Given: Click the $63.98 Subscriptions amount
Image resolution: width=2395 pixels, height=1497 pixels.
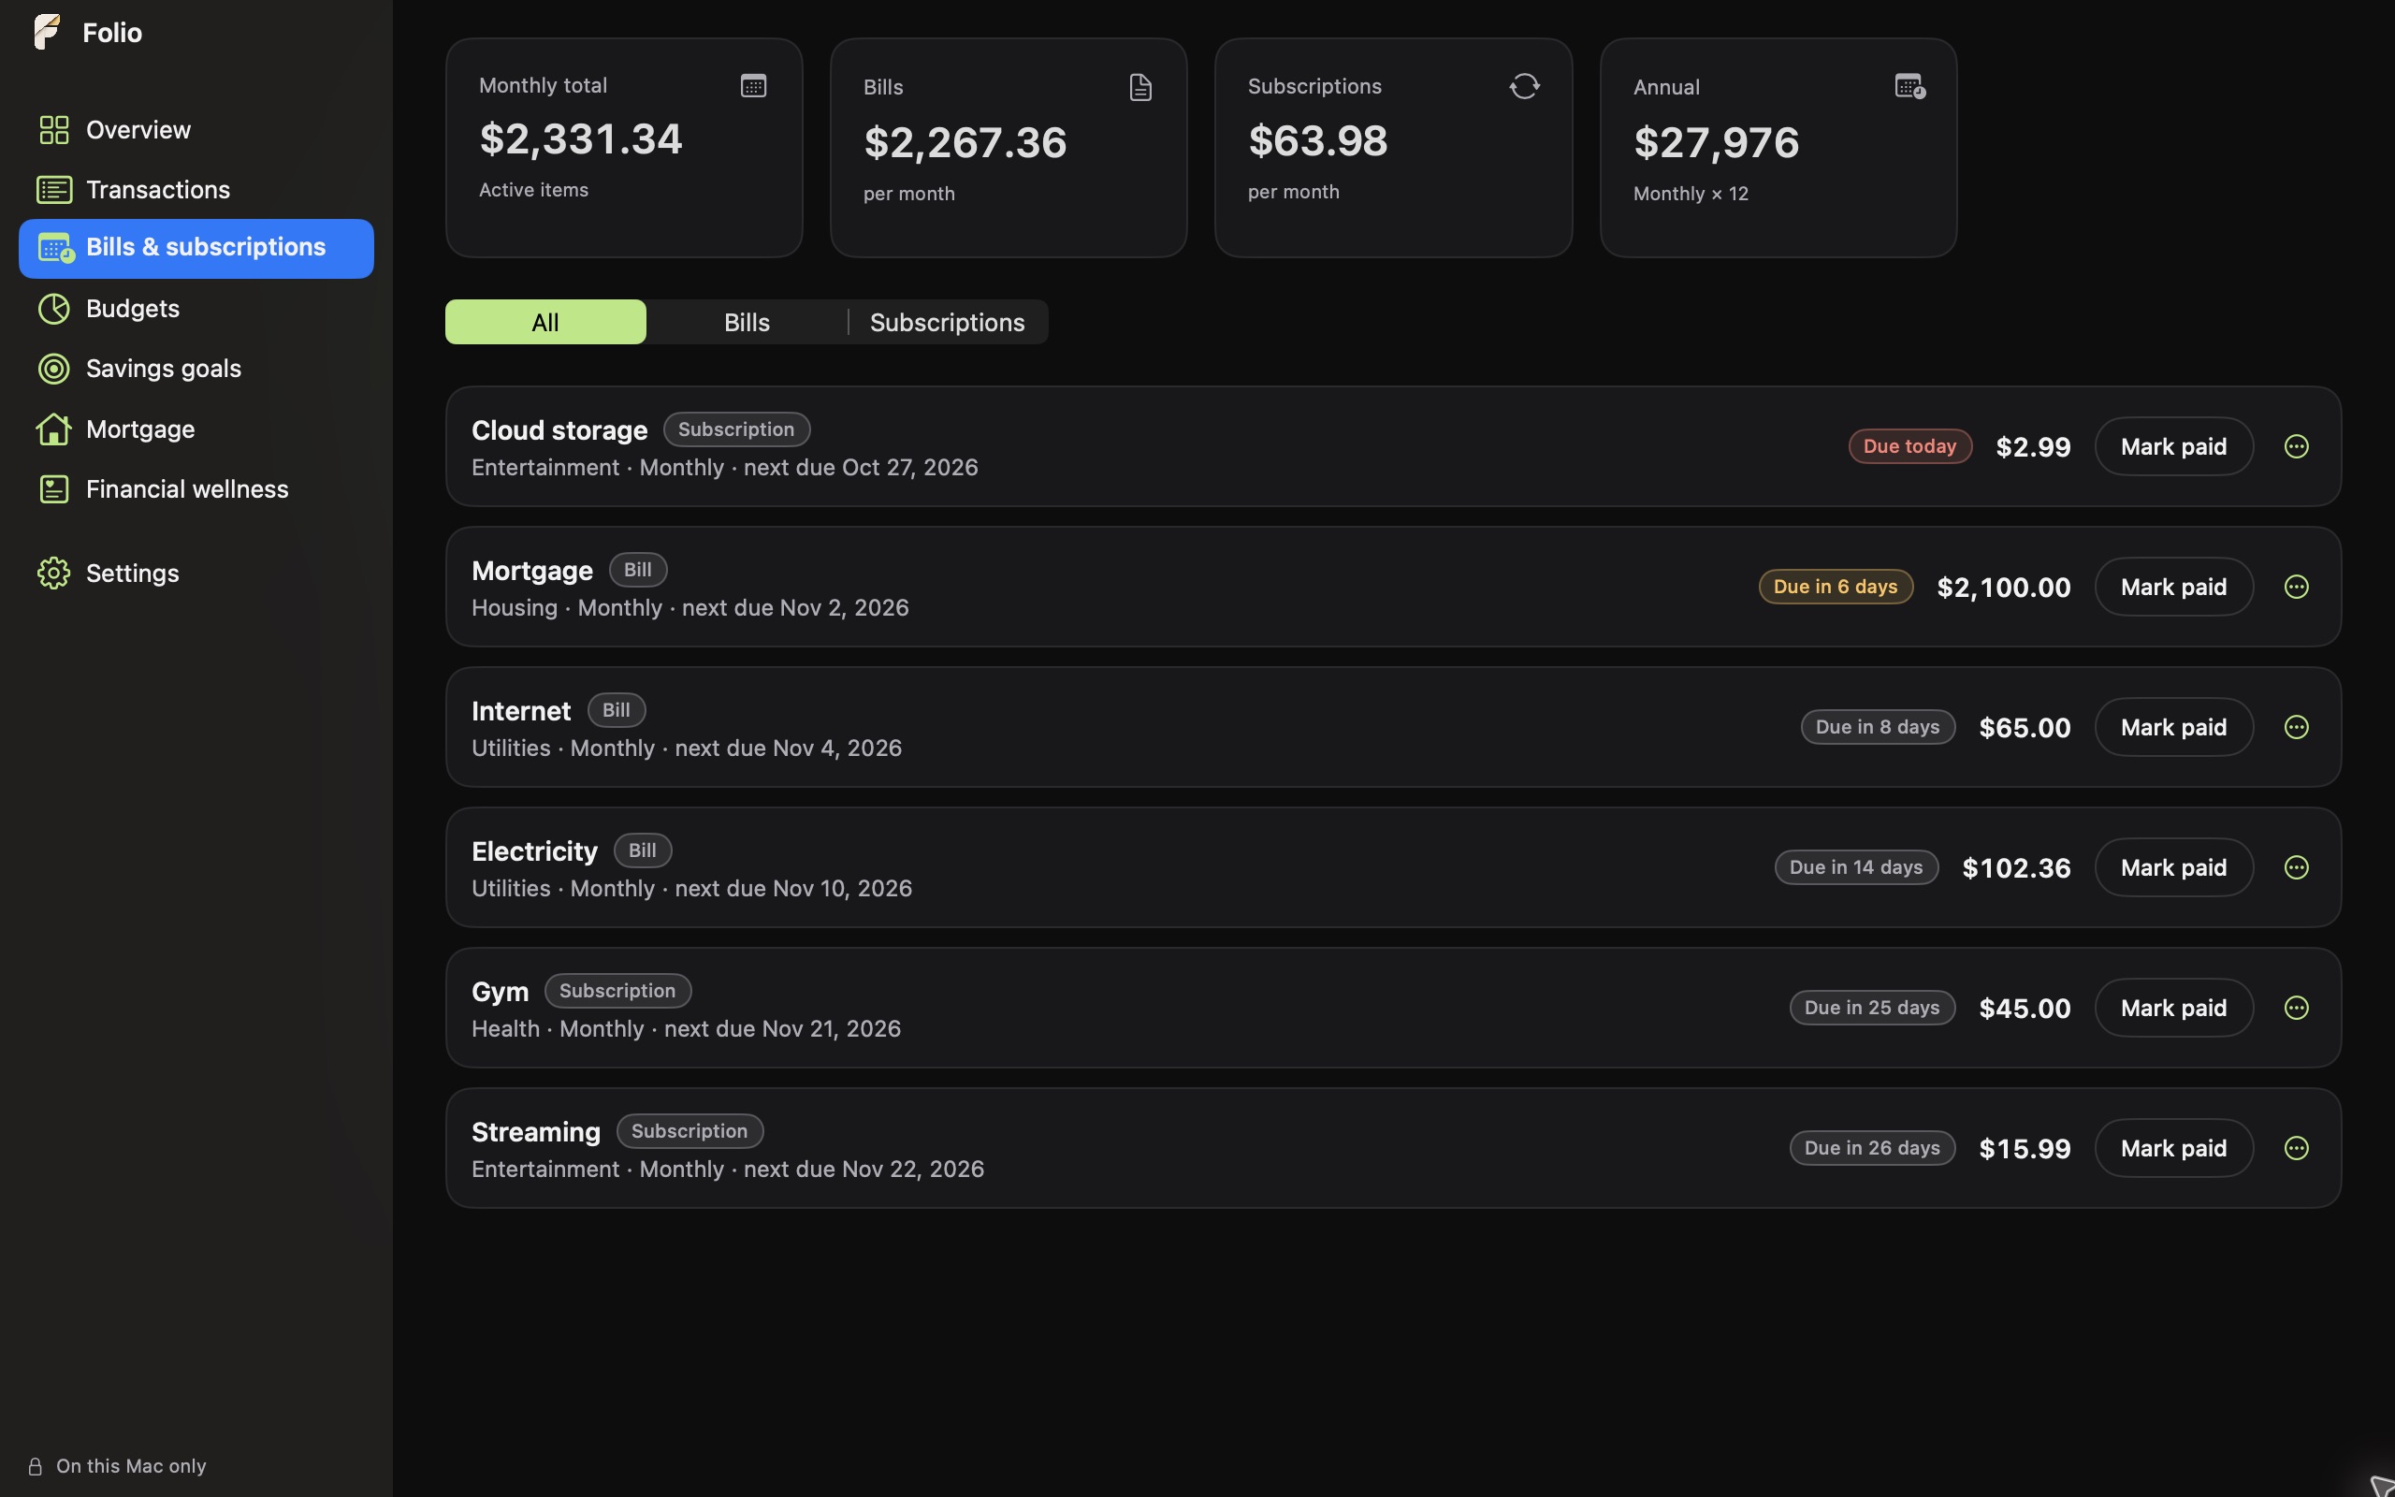Looking at the screenshot, I should pos(1317,140).
